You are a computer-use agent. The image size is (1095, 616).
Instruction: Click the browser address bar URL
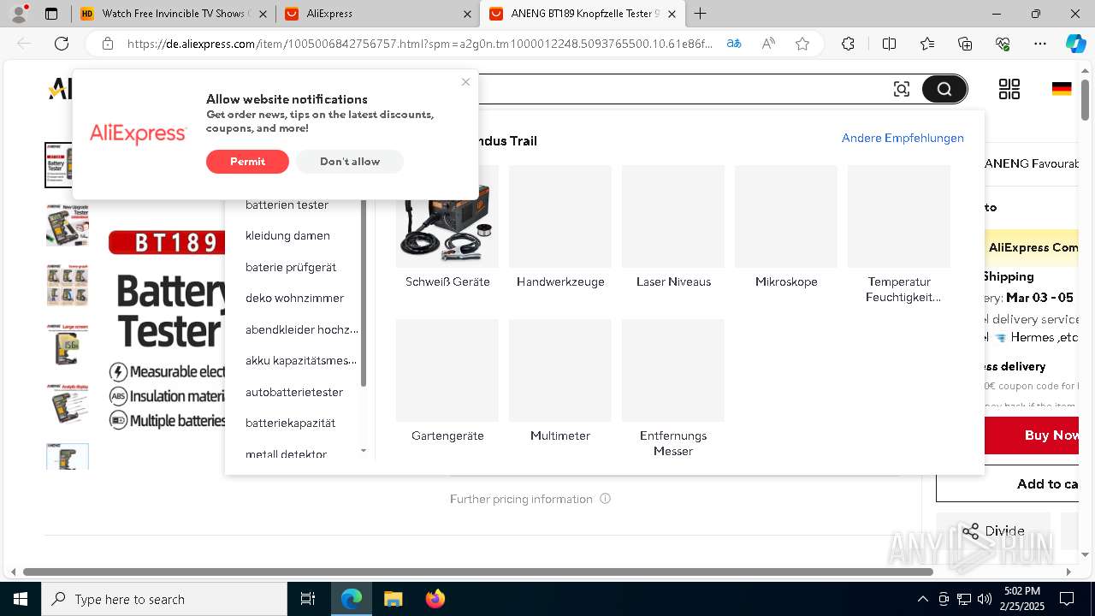pyautogui.click(x=419, y=44)
